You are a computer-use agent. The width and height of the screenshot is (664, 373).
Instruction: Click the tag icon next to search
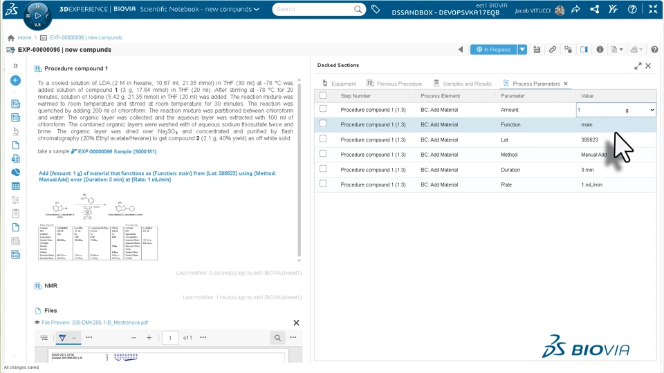(x=376, y=9)
